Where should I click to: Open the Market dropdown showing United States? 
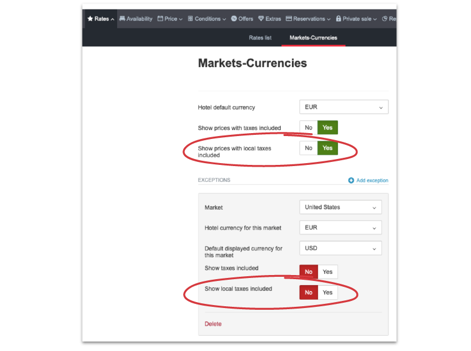point(341,207)
